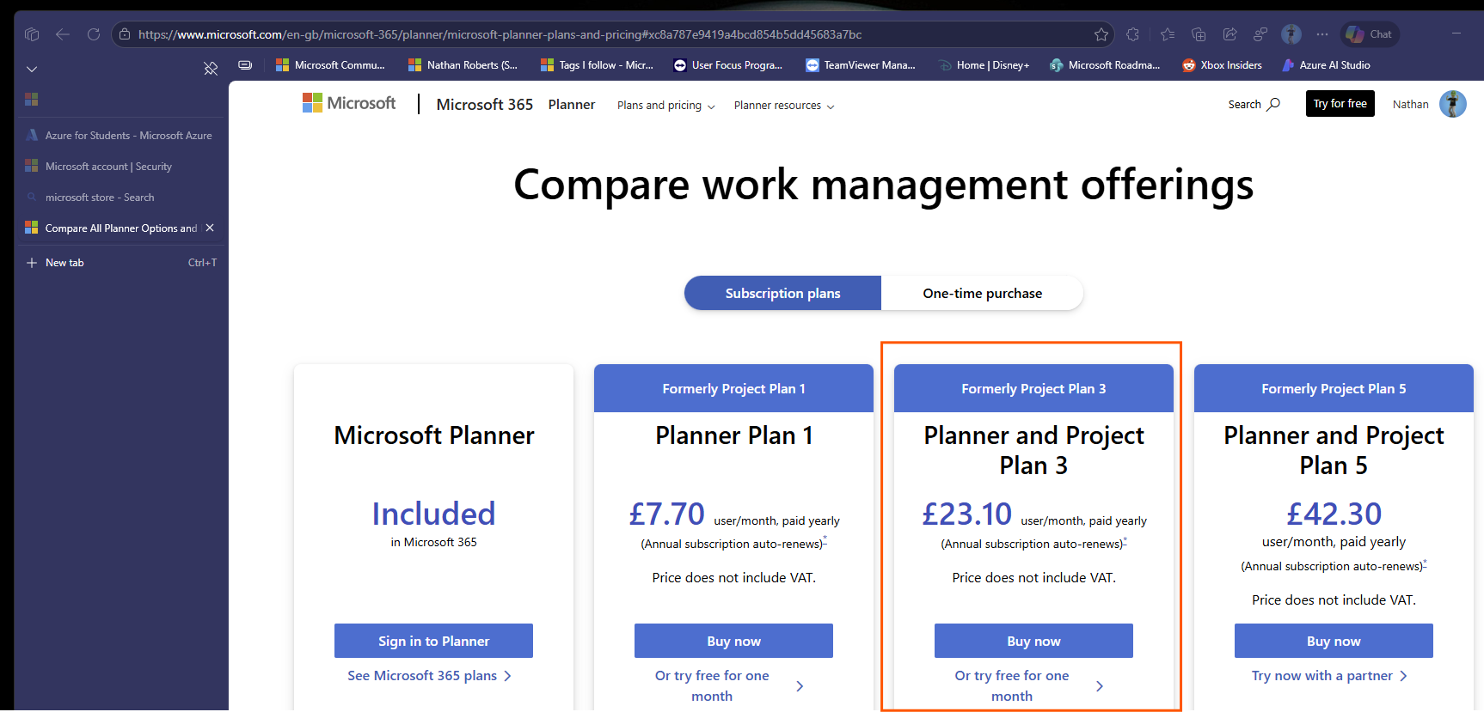Image resolution: width=1484 pixels, height=712 pixels.
Task: Click the browser refresh icon
Action: pyautogui.click(x=94, y=34)
